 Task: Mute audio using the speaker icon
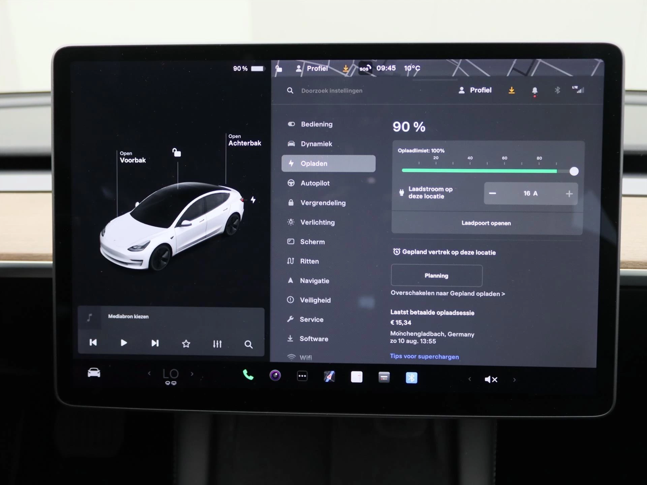(491, 379)
